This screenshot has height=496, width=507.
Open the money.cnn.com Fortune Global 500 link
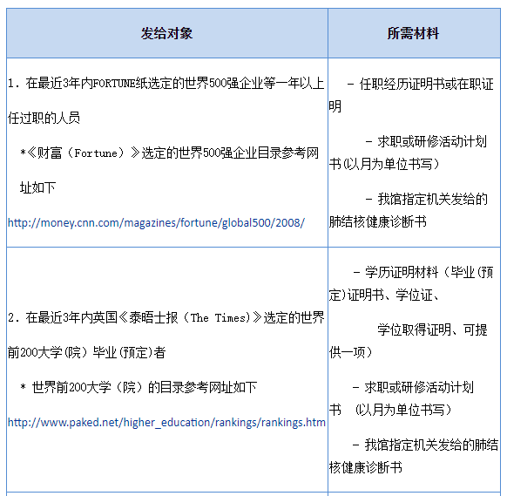156,223
